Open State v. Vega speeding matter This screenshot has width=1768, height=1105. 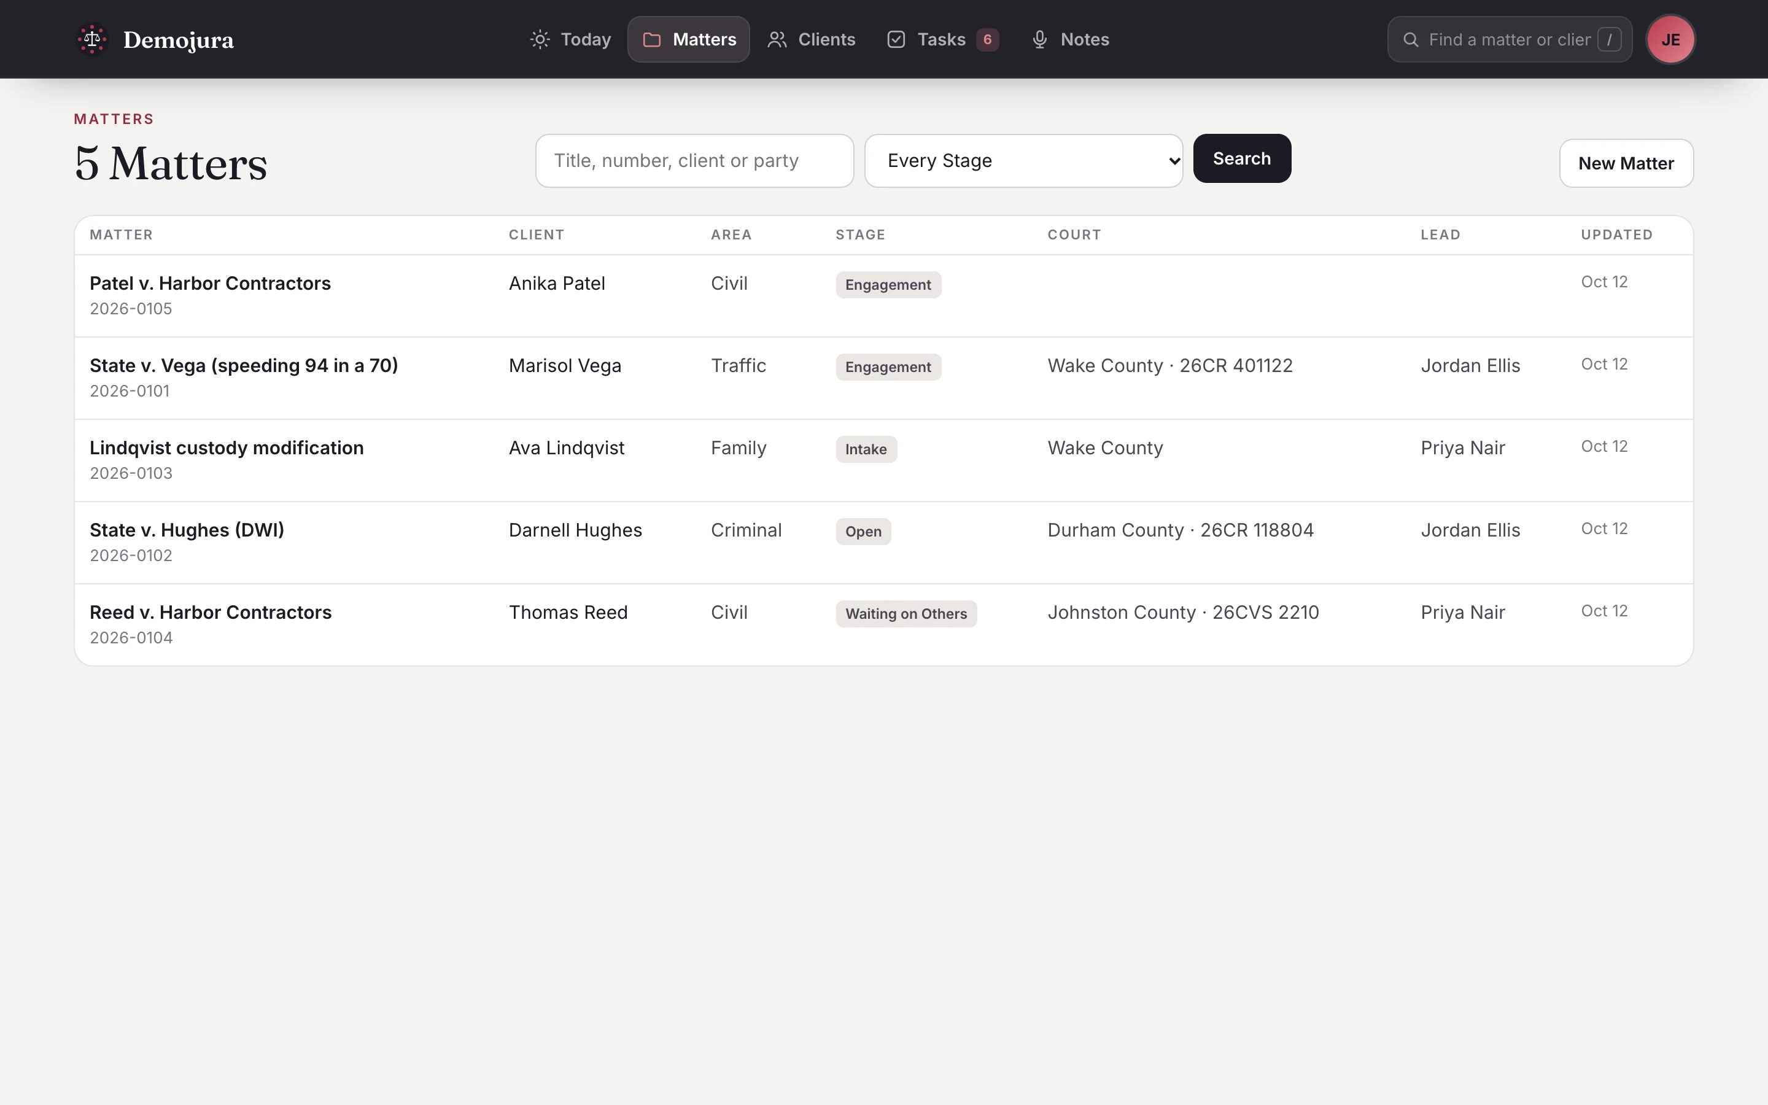tap(244, 365)
